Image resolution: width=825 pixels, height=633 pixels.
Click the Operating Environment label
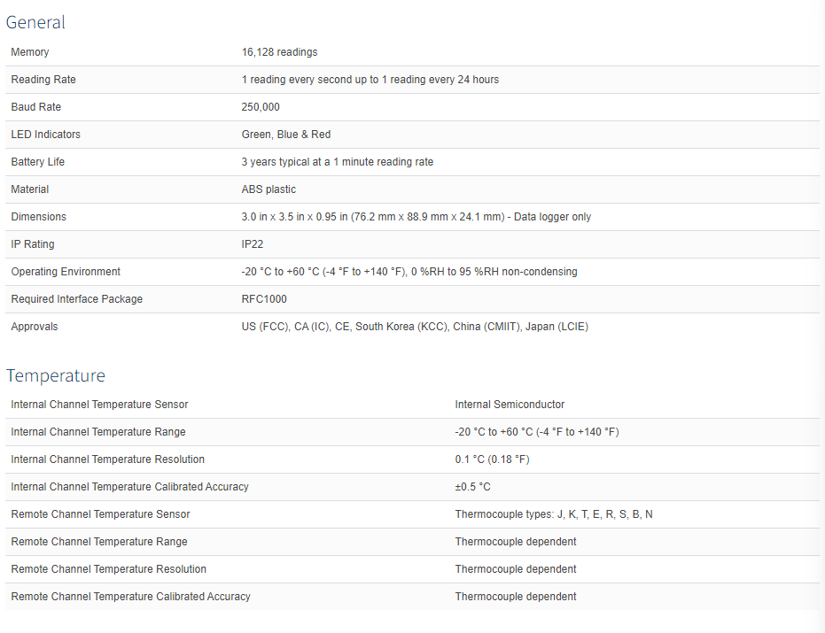[x=66, y=271]
